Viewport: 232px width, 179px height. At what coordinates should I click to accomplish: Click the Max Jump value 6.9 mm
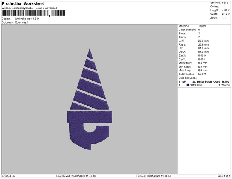(203, 70)
